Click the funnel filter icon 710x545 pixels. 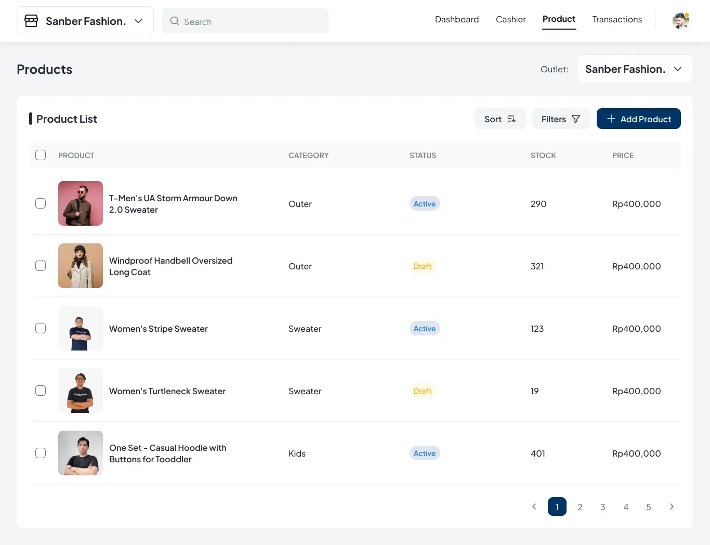coord(576,119)
